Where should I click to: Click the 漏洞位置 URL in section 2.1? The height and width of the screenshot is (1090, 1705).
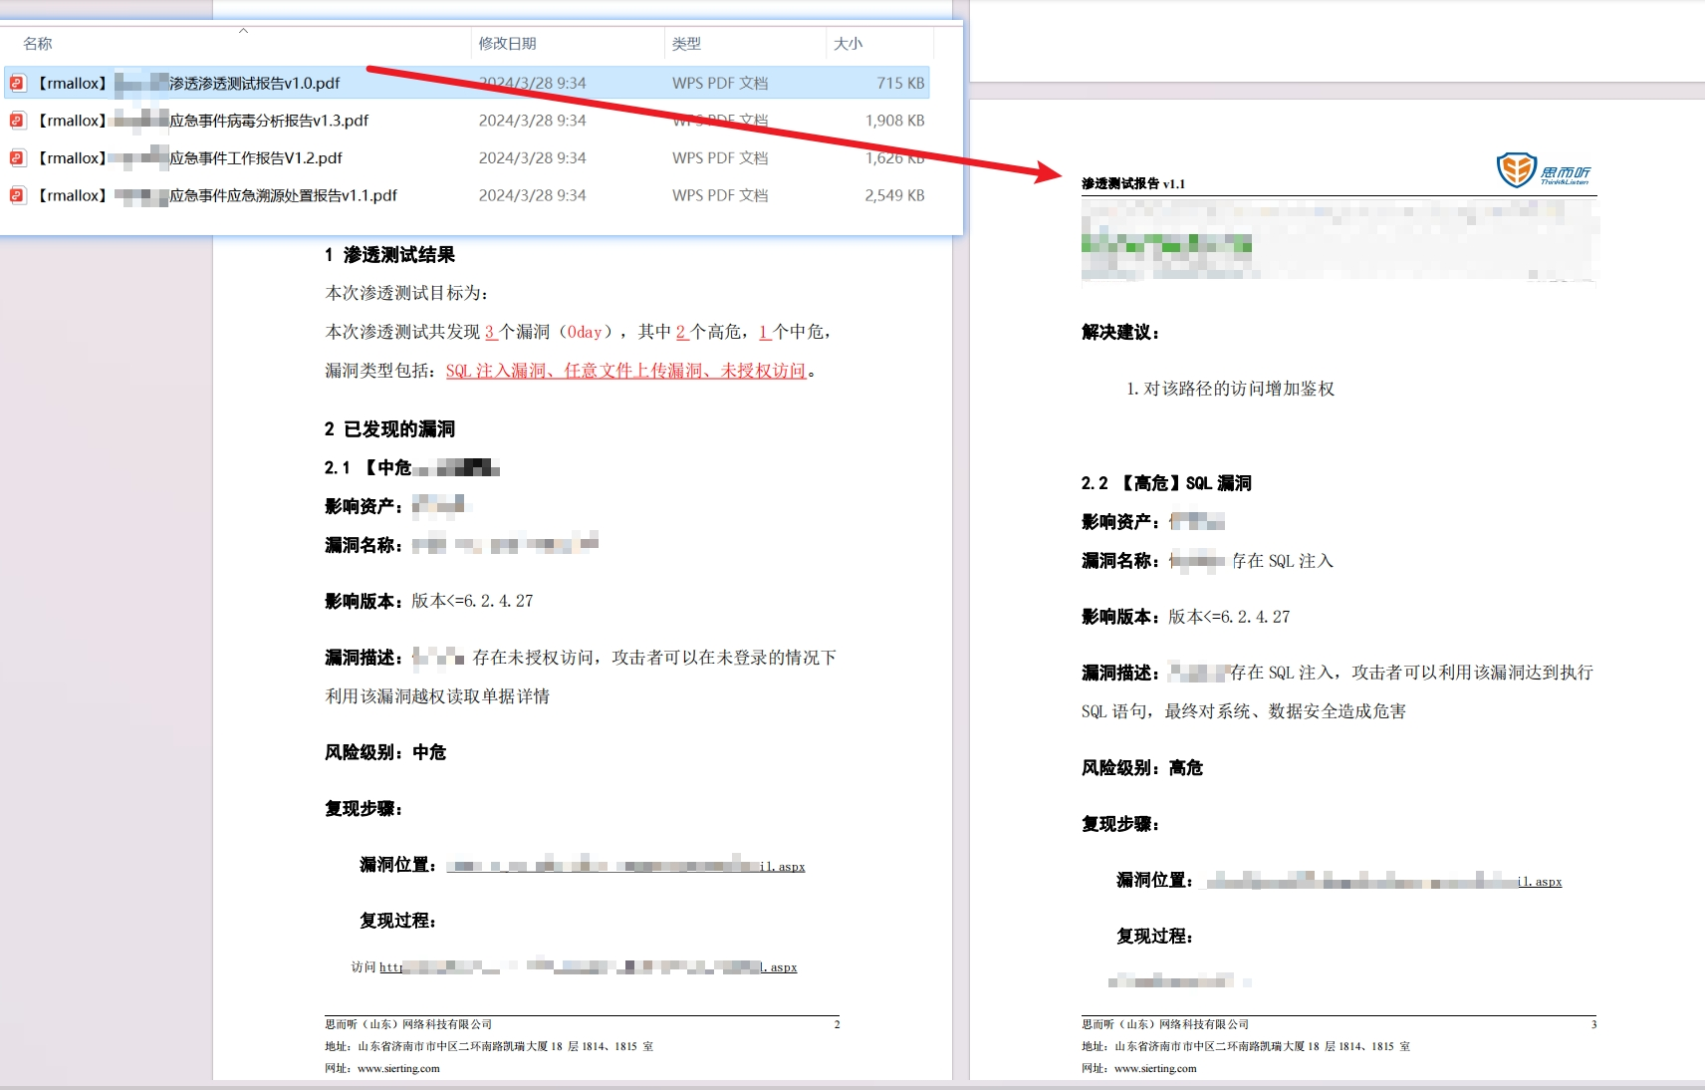tap(625, 866)
